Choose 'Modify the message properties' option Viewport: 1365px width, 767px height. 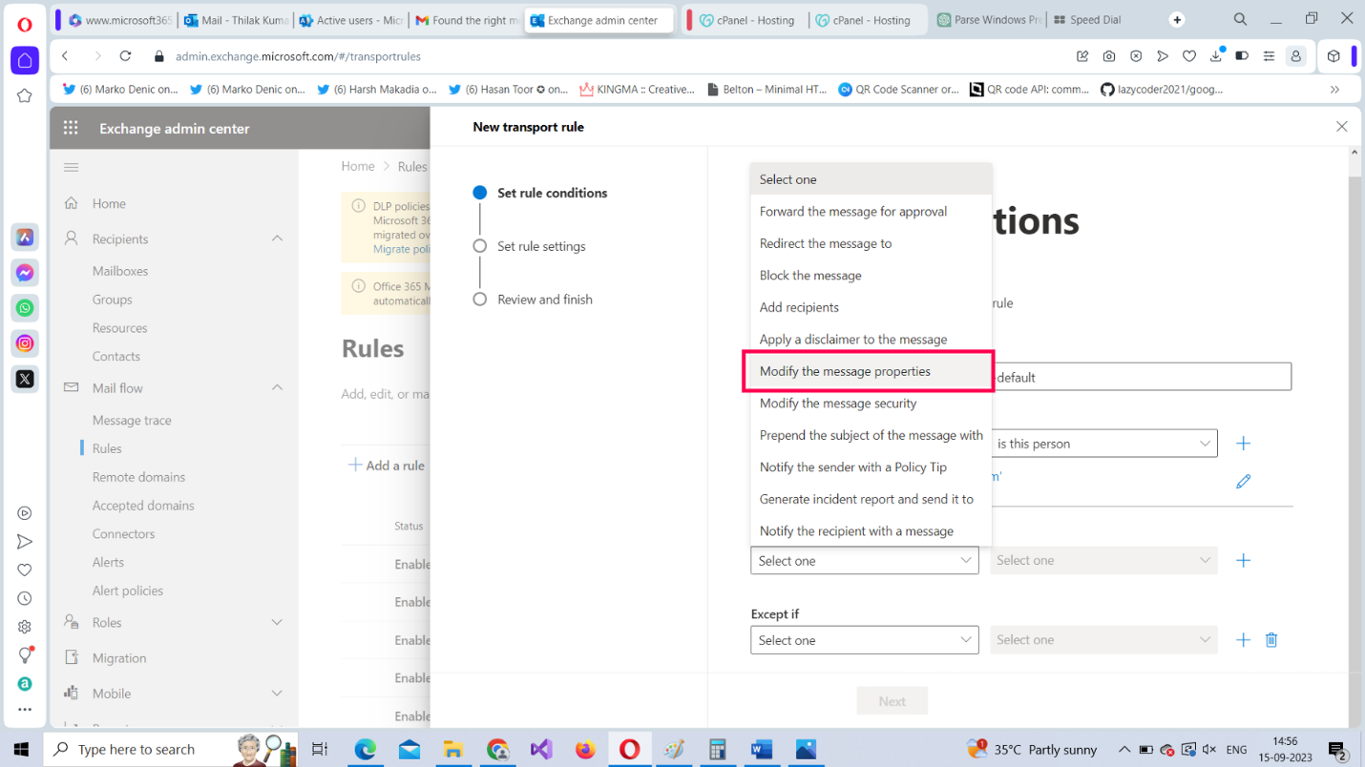click(x=845, y=371)
